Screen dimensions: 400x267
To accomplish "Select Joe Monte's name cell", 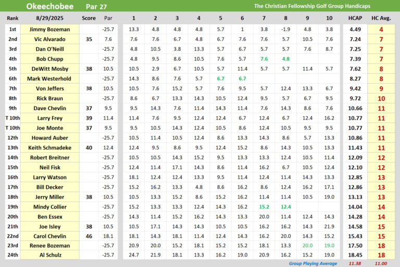I will 50,128.
